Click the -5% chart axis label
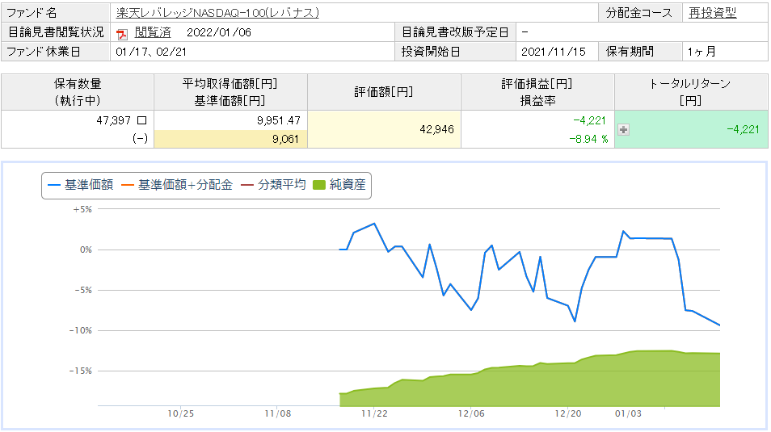Viewport: 771px width, 432px height. coord(82,290)
